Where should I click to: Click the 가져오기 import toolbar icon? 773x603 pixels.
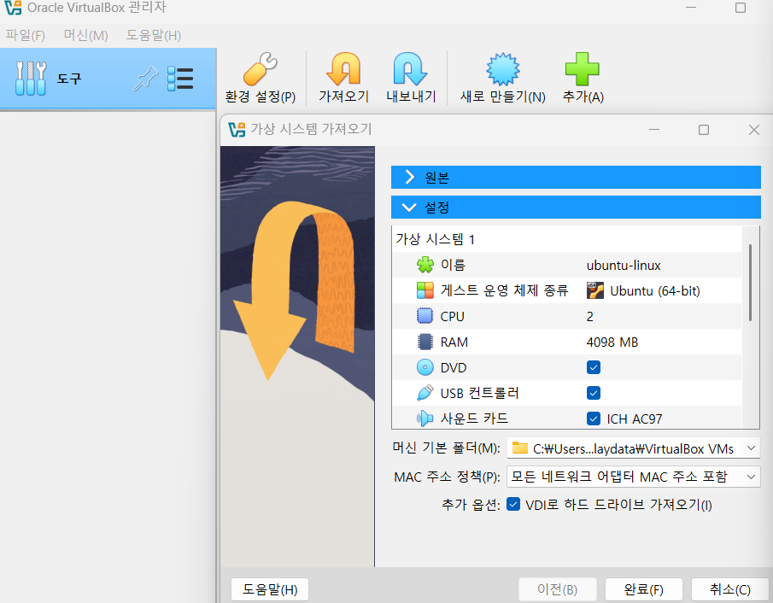click(343, 69)
